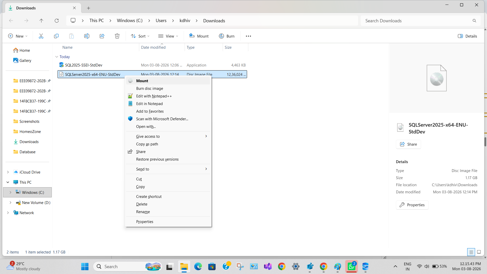487x274 pixels.
Task: Choose Edit with Notepad++
Action: 168,96
